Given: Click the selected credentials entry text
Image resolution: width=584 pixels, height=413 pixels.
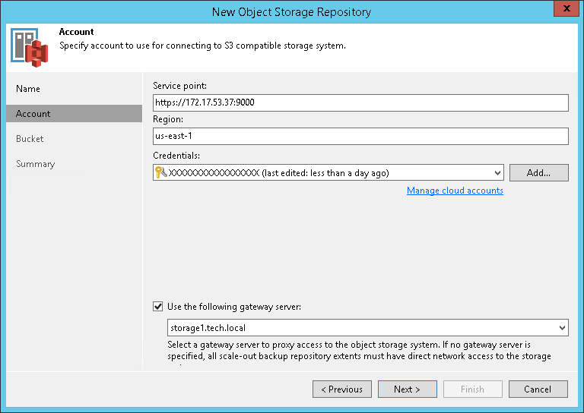Looking at the screenshot, I should 278,173.
